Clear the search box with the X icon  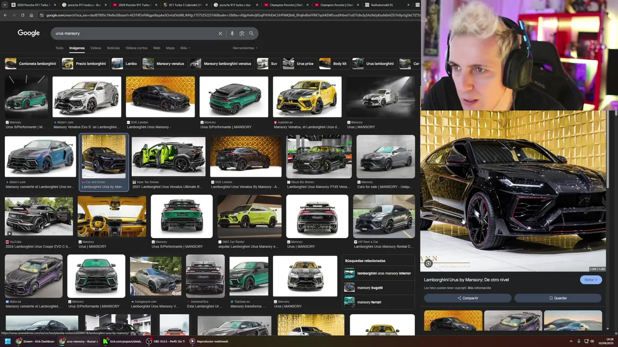click(220, 33)
